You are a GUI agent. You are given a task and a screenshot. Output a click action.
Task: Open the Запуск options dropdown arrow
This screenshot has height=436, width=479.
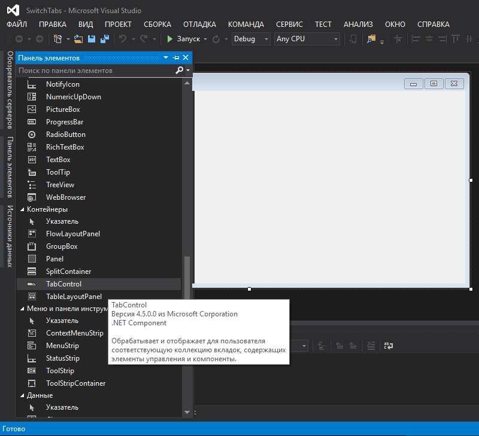(x=205, y=39)
